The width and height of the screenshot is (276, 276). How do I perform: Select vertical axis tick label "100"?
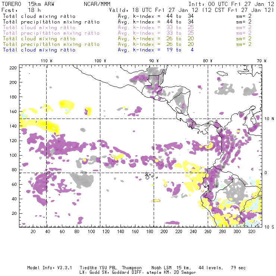pyautogui.click(x=13, y=155)
